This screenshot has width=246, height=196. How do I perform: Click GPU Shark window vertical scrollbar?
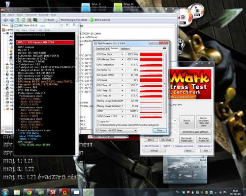(x=77, y=93)
